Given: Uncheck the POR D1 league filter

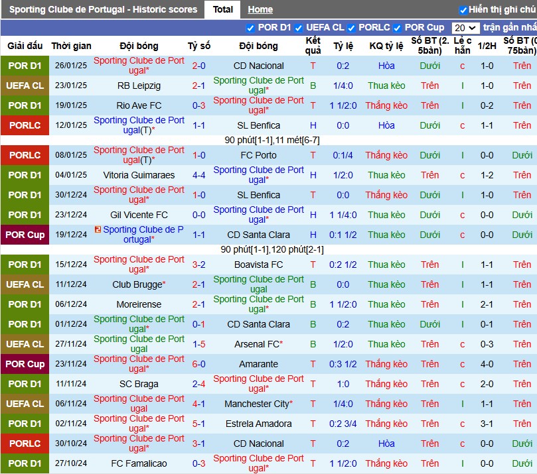Looking at the screenshot, I should (250, 28).
